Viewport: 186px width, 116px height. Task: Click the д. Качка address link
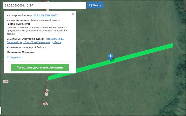click(56, 42)
